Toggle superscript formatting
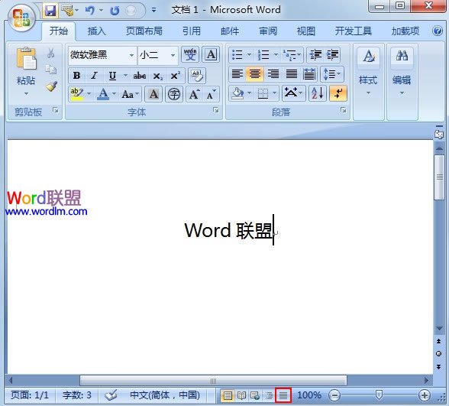The width and height of the screenshot is (449, 406). click(x=175, y=76)
